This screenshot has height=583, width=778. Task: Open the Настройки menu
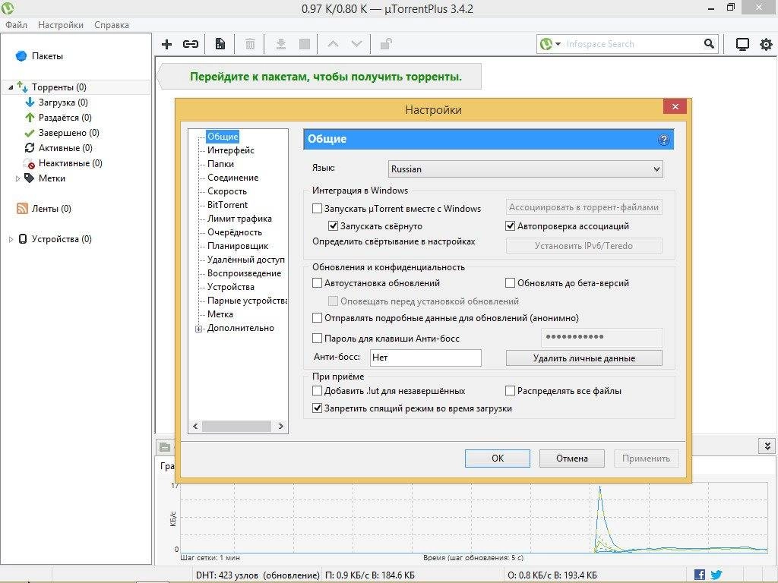[60, 24]
